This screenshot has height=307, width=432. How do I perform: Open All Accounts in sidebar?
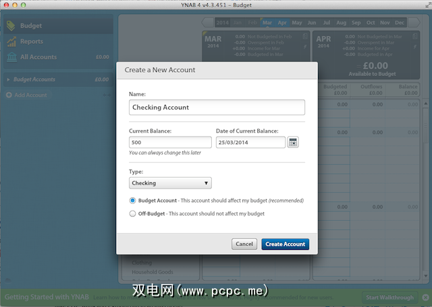pyautogui.click(x=59, y=57)
